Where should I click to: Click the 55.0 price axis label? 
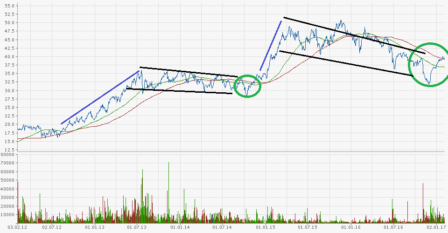pos(10,6)
